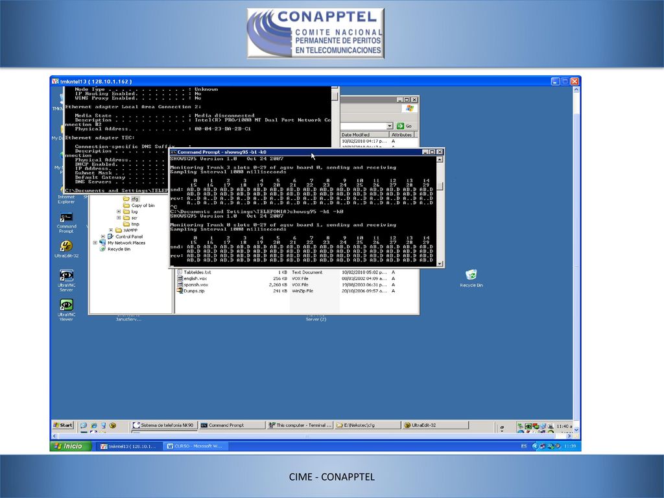Launch the UltraVNC Viewer desktop icon
The image size is (664, 498).
(x=66, y=309)
